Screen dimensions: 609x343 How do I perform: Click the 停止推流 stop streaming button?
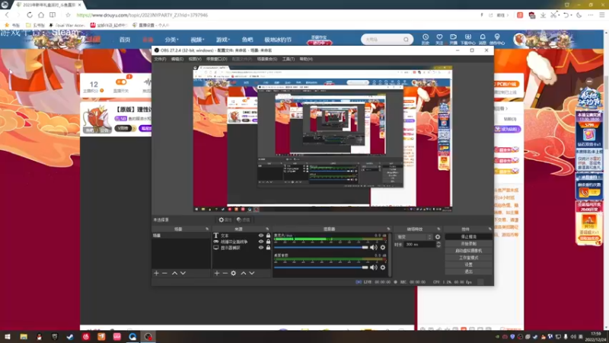[x=468, y=237]
